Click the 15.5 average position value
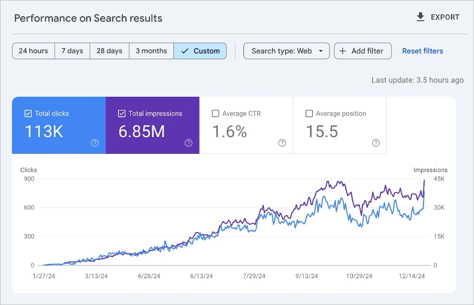The image size is (474, 305). pos(322,131)
